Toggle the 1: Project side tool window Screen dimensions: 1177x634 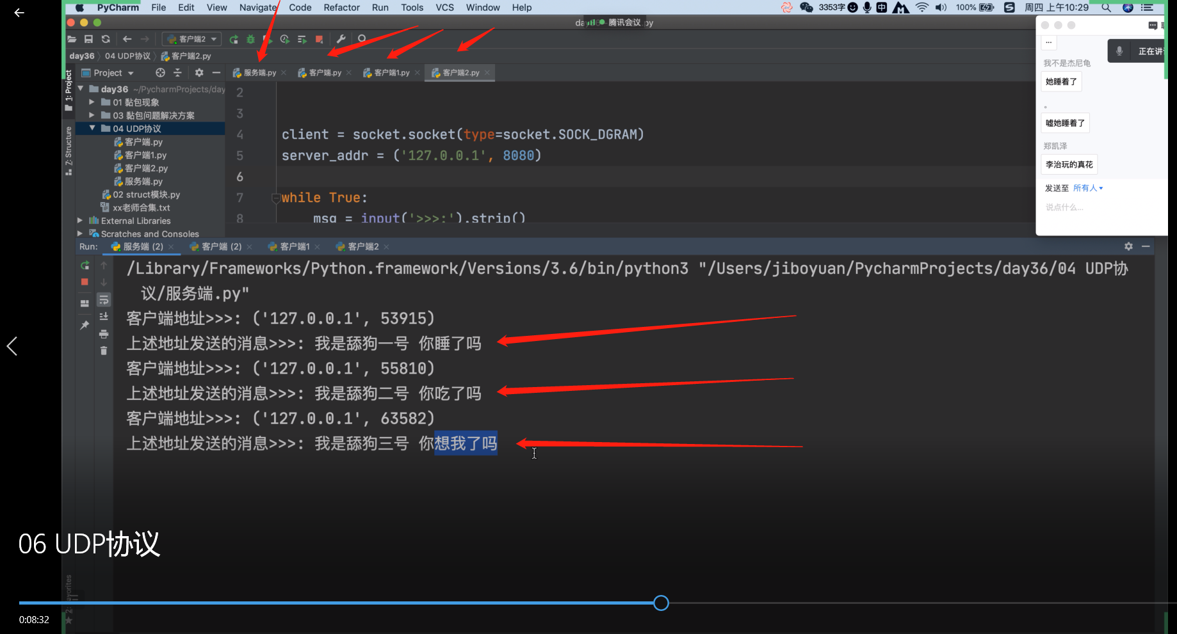pos(69,90)
